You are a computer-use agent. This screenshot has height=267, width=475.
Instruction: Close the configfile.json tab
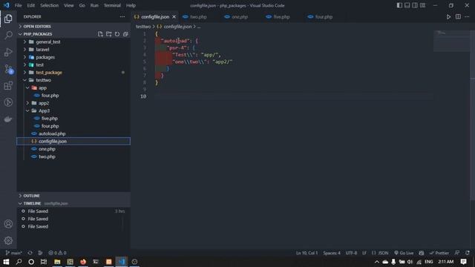pyautogui.click(x=174, y=17)
